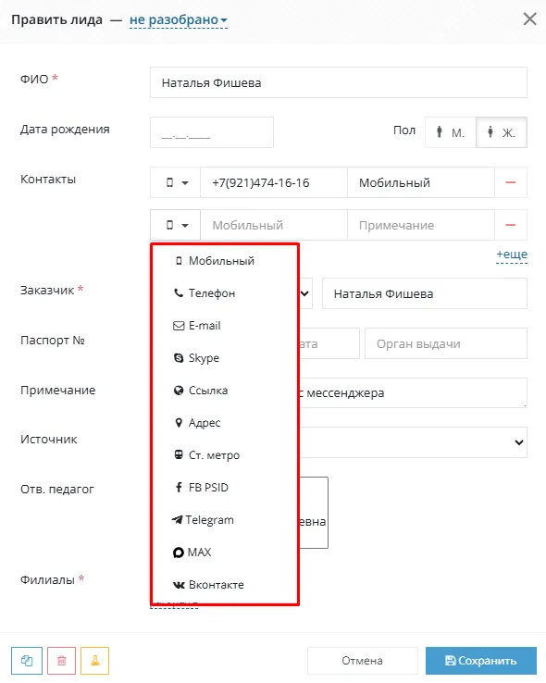Focus the Дата рождения field
546x683 pixels.
tap(212, 132)
